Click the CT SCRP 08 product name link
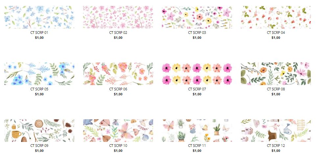This screenshot has width=321, height=161. 276,89
